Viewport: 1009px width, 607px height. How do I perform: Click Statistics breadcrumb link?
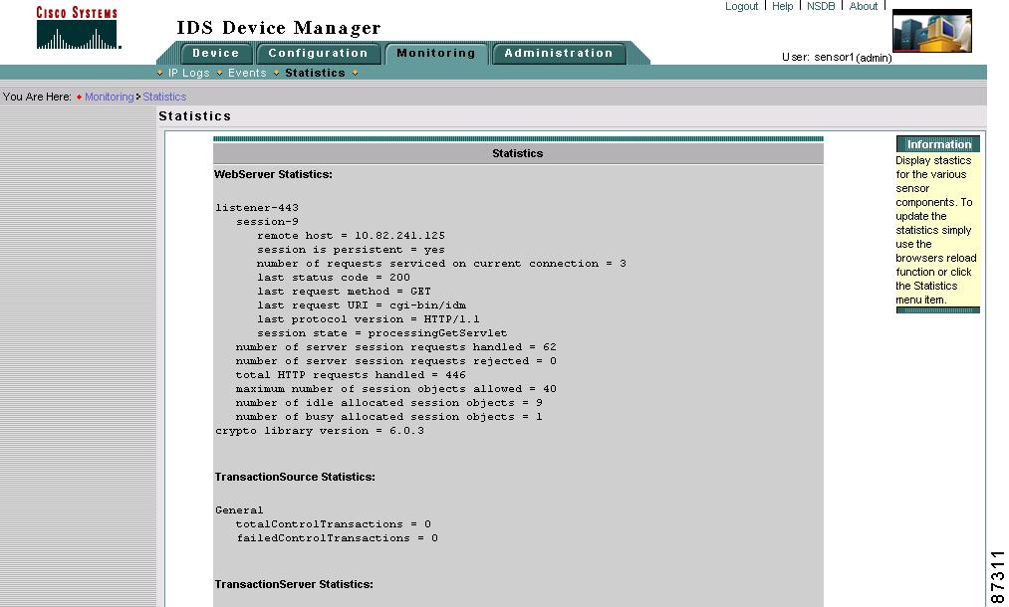[x=164, y=97]
